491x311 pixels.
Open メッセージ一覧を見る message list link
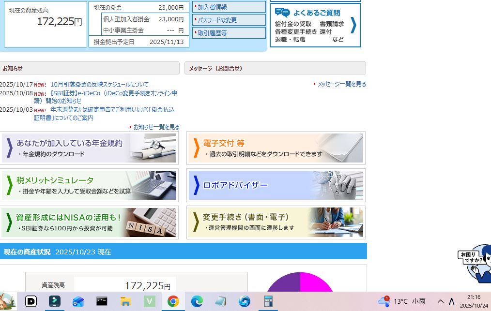(341, 84)
